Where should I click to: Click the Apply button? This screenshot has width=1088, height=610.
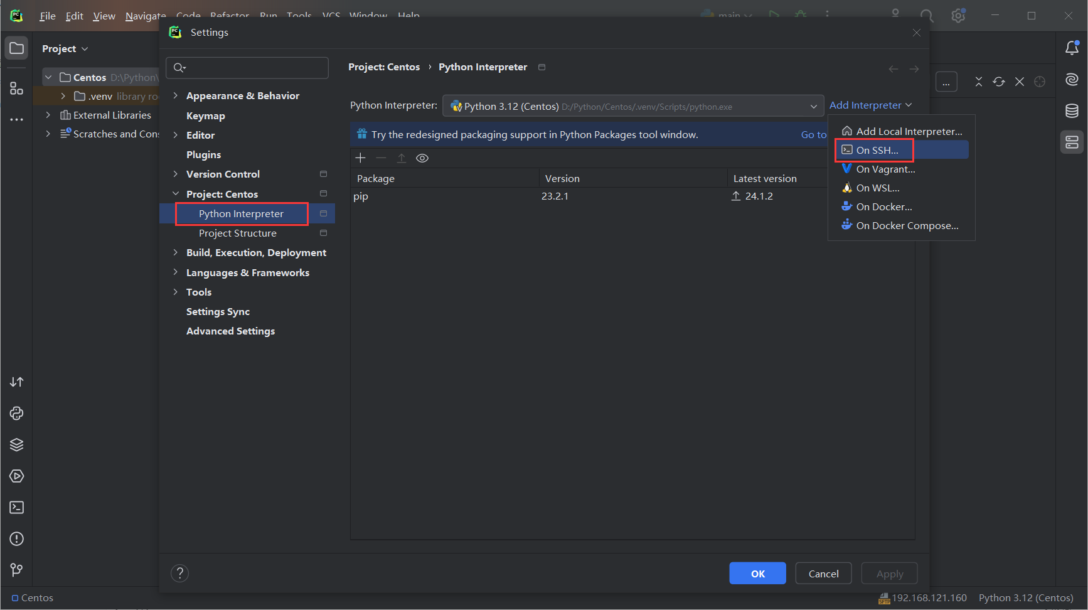tap(889, 574)
